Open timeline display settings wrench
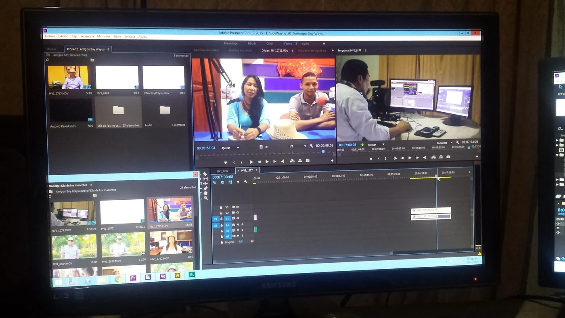Image resolution: width=565 pixels, height=318 pixels. click(246, 182)
